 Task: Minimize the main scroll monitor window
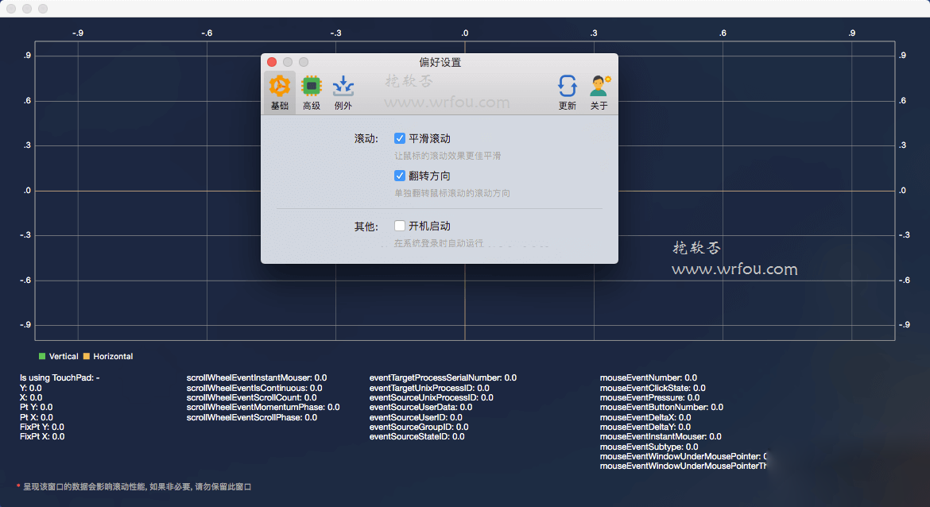click(27, 9)
